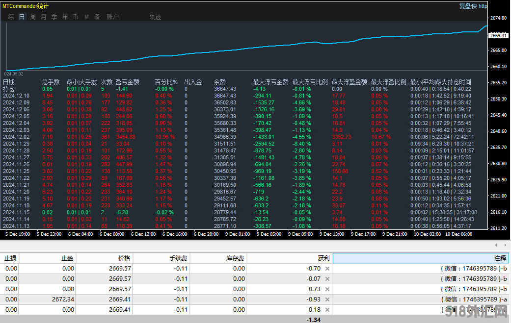The image size is (511, 323).
Task: Select the 2024.12.02 row in statistics table
Action: point(16,136)
